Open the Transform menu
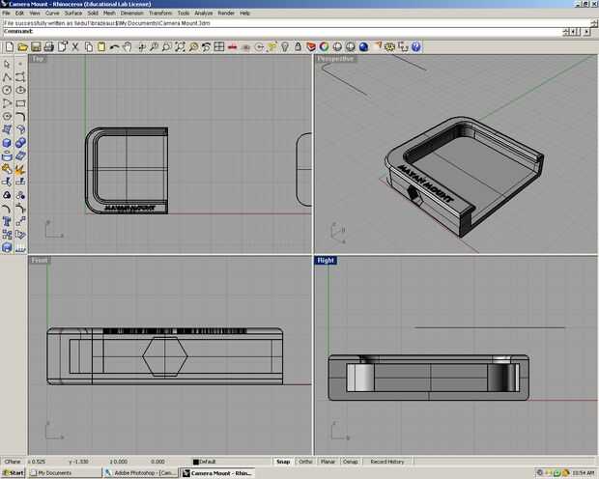 tap(160, 13)
